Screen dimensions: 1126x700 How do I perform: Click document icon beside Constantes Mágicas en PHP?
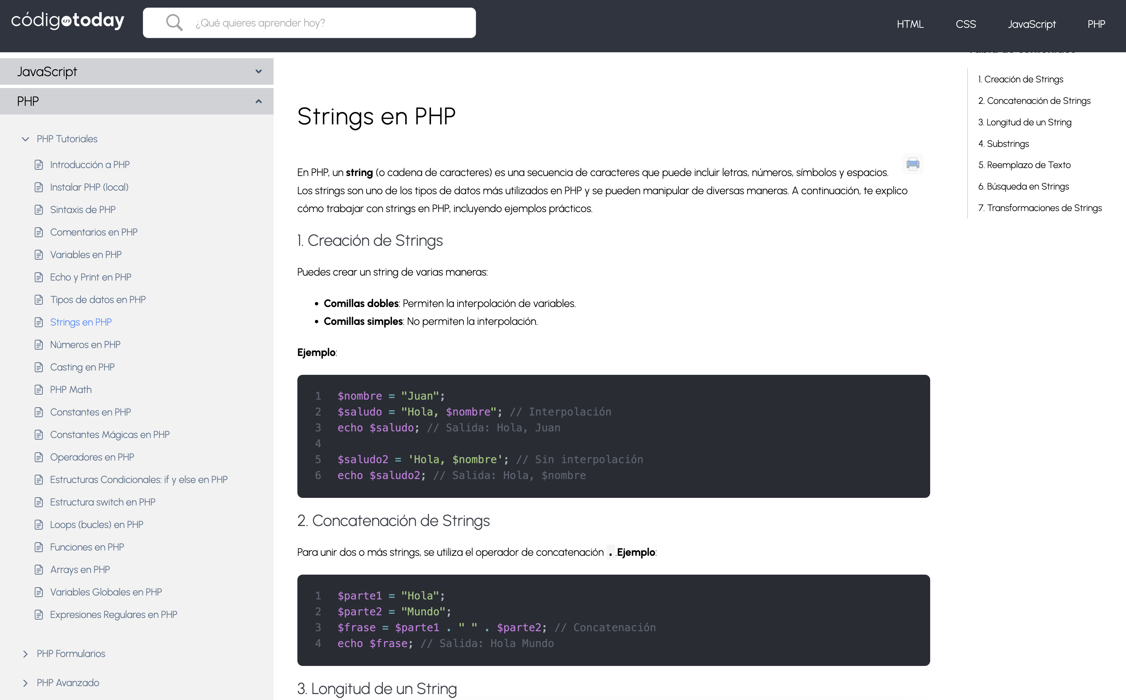tap(39, 435)
